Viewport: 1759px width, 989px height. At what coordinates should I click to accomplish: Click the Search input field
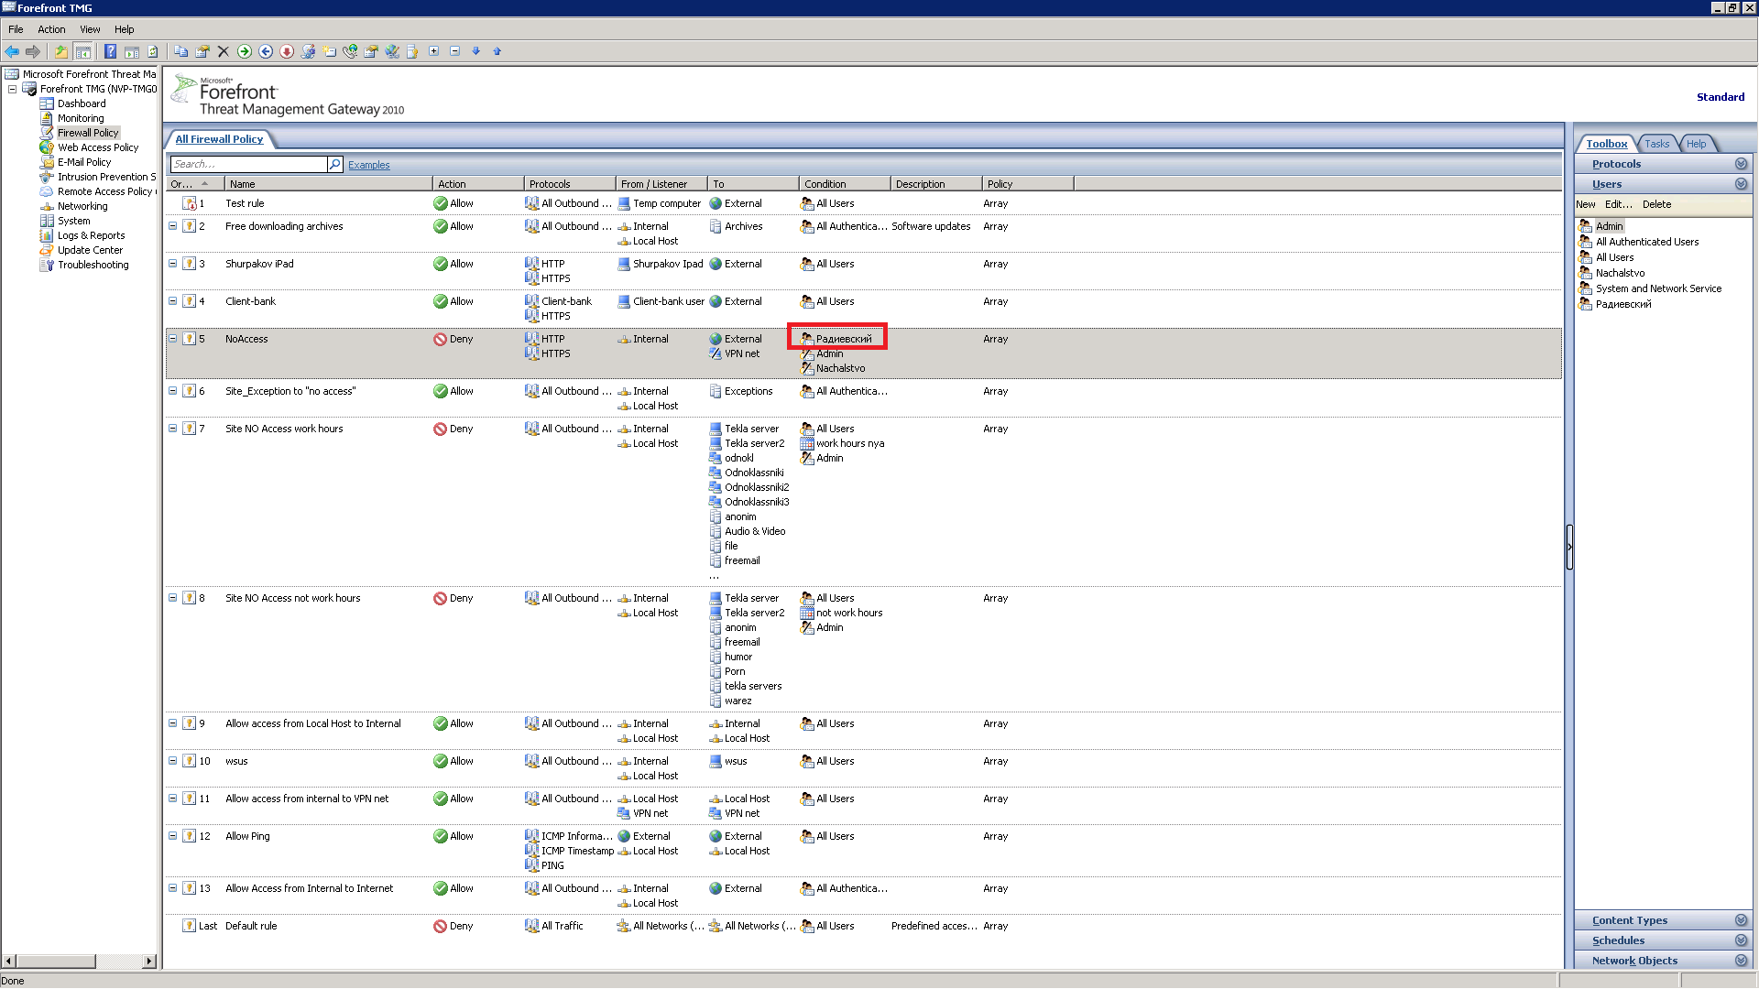(x=248, y=164)
